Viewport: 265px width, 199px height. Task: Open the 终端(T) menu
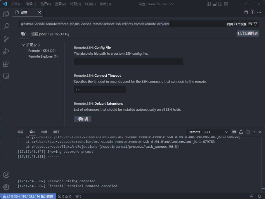click(90, 4)
